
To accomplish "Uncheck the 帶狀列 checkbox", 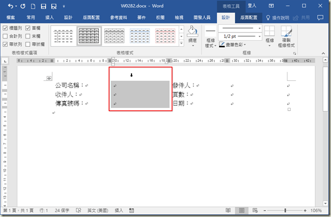I will click(5, 44).
